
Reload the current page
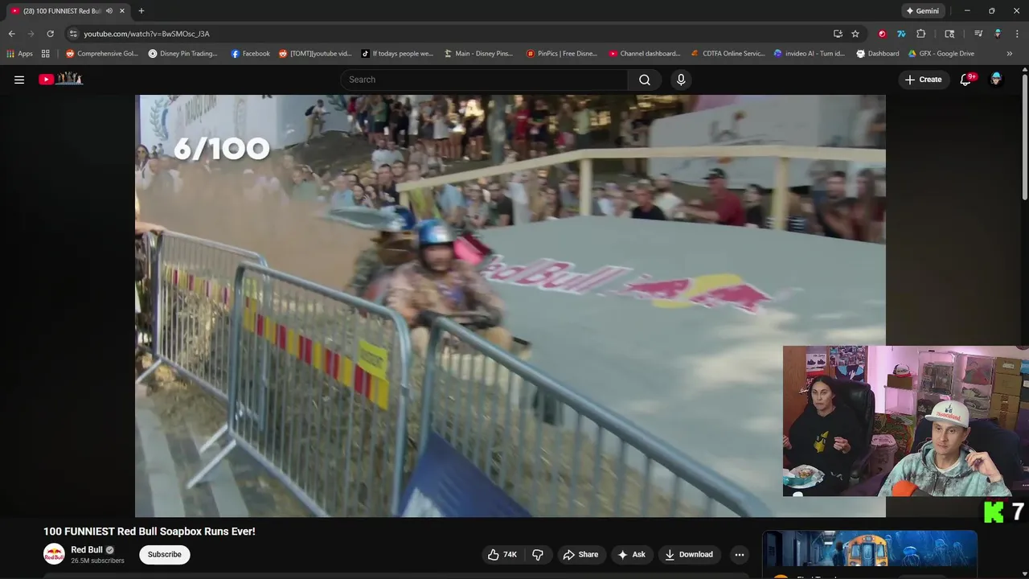point(50,34)
